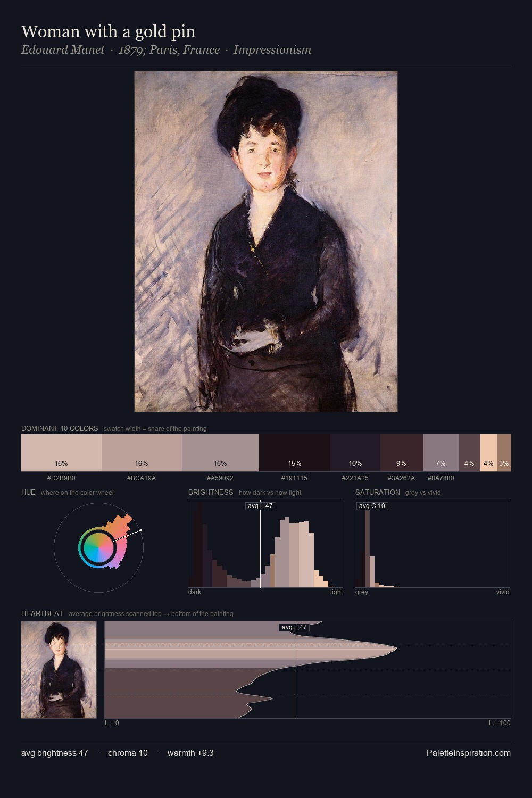Click the #D2B9B0 color swatch
The height and width of the screenshot is (798, 532).
coord(61,453)
